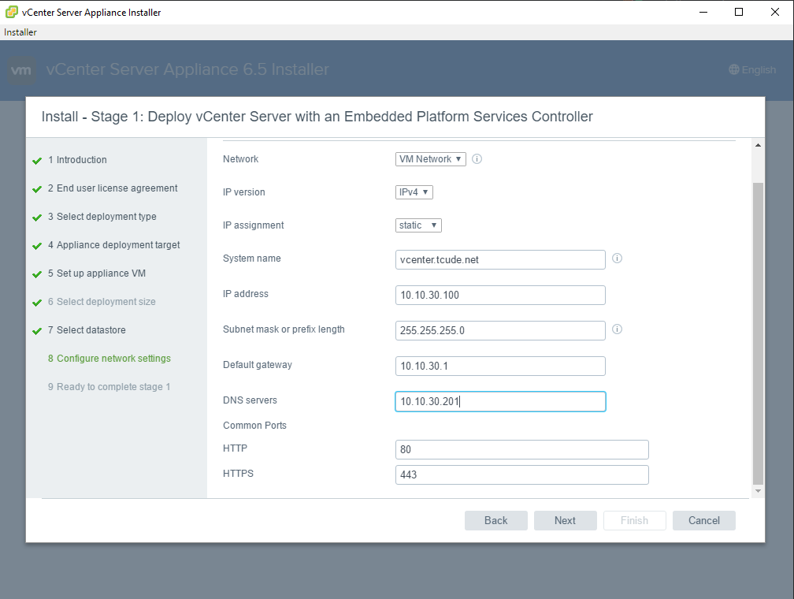Maximize the installer window

pyautogui.click(x=739, y=12)
